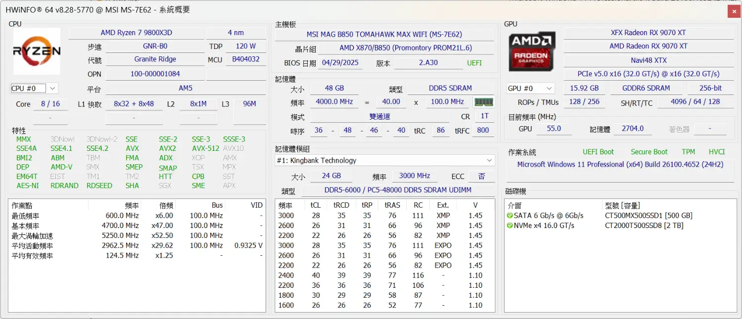Select the 最低頻率 operating point row
The height and width of the screenshot is (319, 742).
(137, 216)
